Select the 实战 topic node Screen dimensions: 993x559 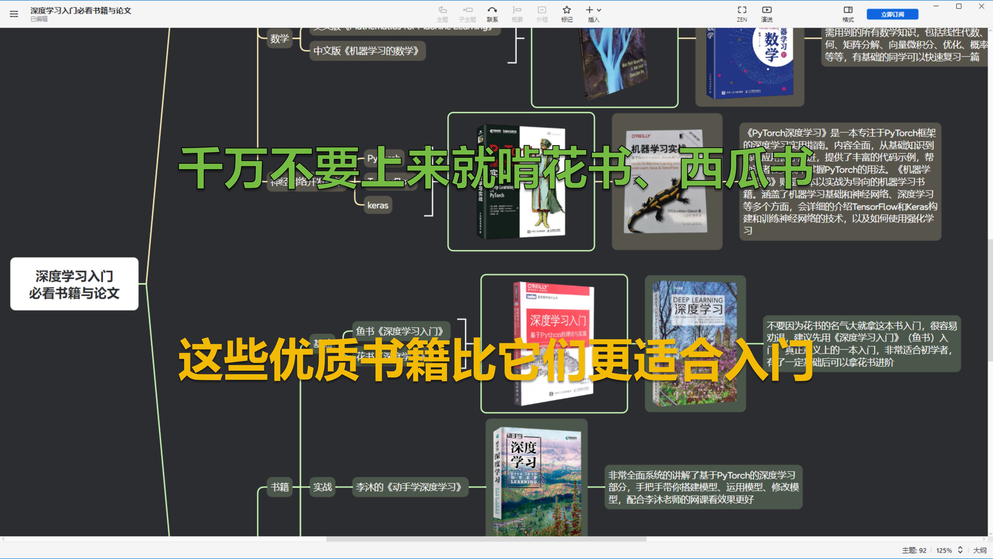click(x=322, y=487)
